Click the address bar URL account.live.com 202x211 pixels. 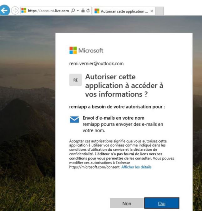click(x=48, y=11)
